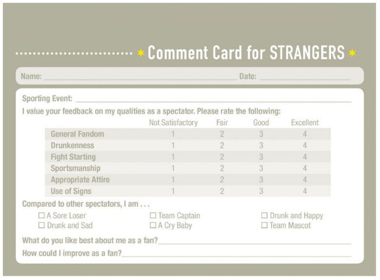Choose 3 for Fight Starting
This screenshot has width=380, height=280.
click(x=261, y=157)
